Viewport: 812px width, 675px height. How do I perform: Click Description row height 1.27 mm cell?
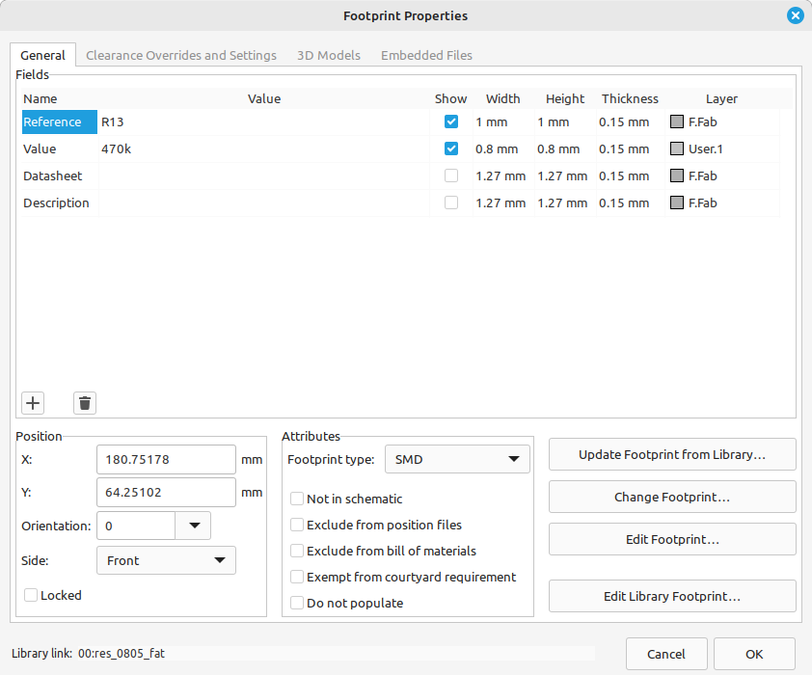(x=565, y=202)
